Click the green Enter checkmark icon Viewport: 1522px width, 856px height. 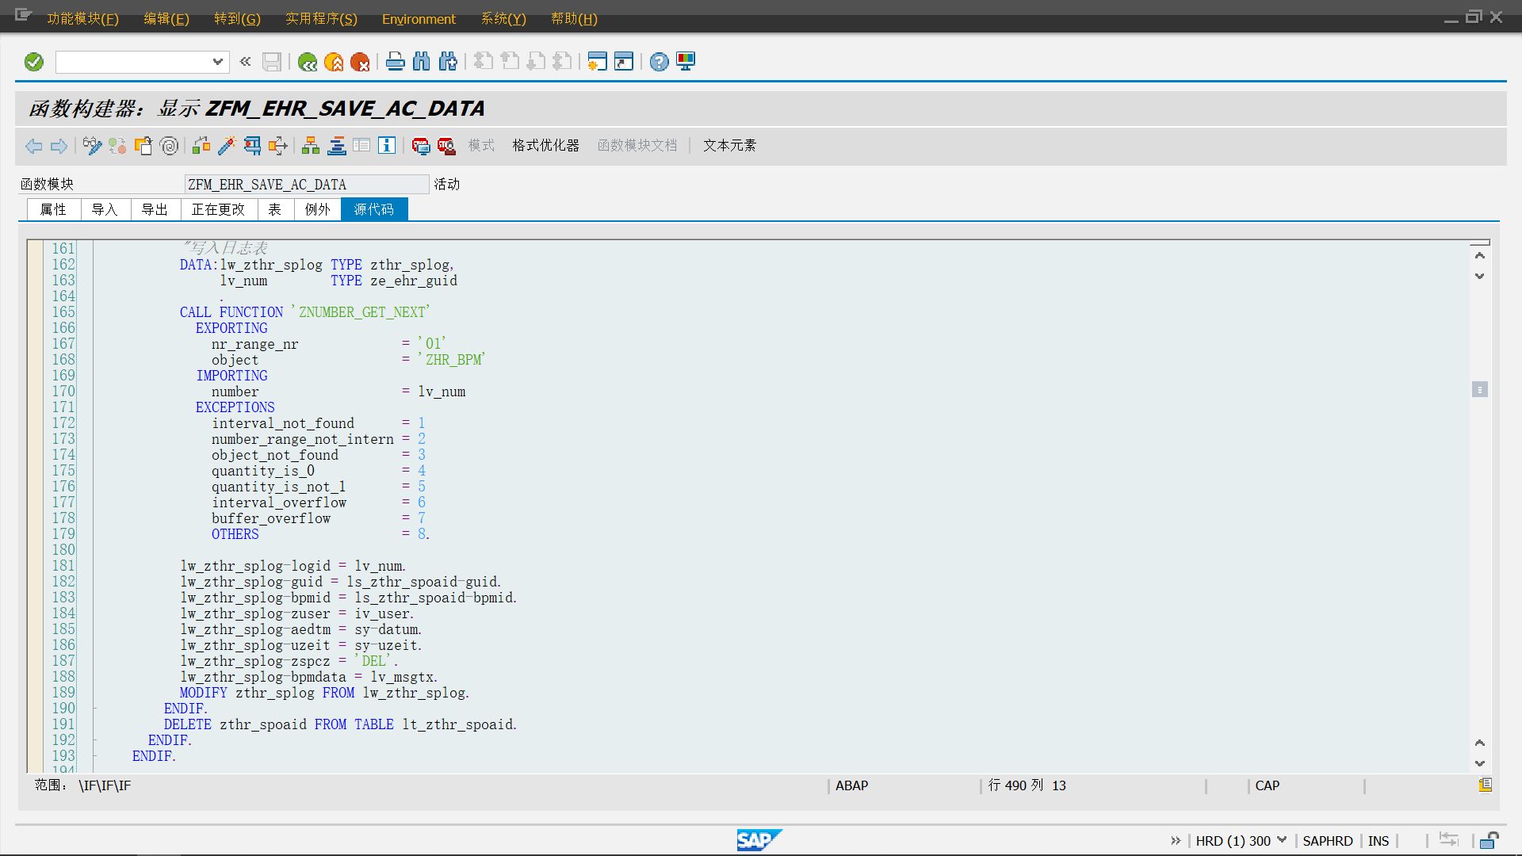(x=34, y=62)
